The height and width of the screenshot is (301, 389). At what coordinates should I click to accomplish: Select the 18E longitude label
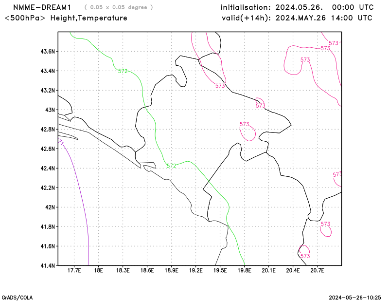tap(99, 270)
